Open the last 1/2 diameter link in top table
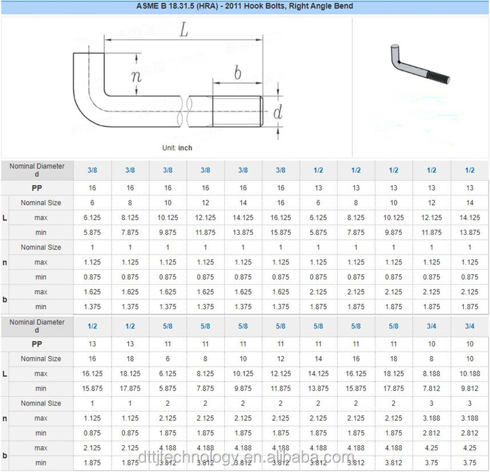Screen dimensions: 490x472 pyautogui.click(x=470, y=170)
